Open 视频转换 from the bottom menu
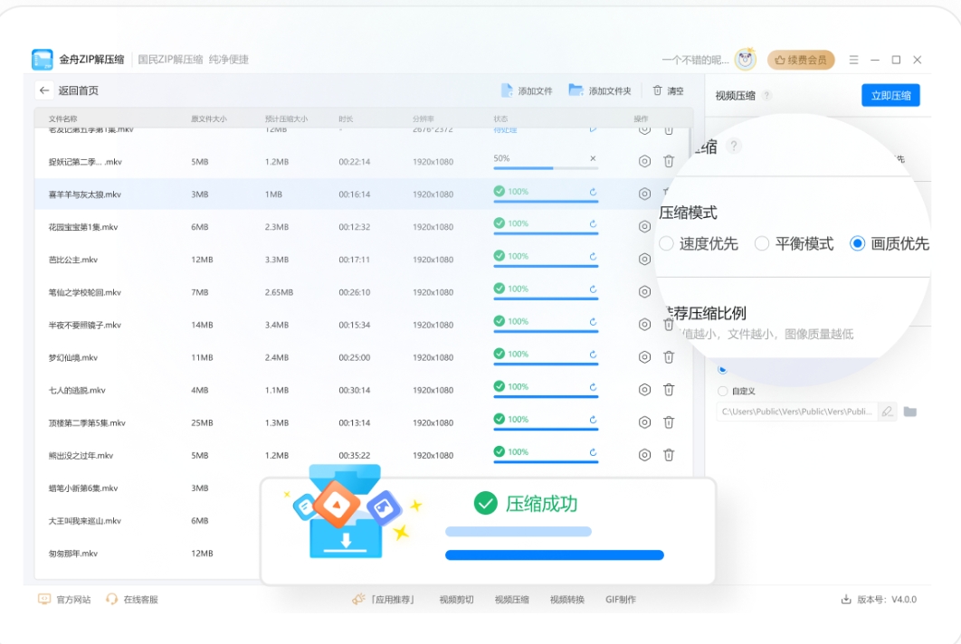This screenshot has height=644, width=961. pos(567,598)
